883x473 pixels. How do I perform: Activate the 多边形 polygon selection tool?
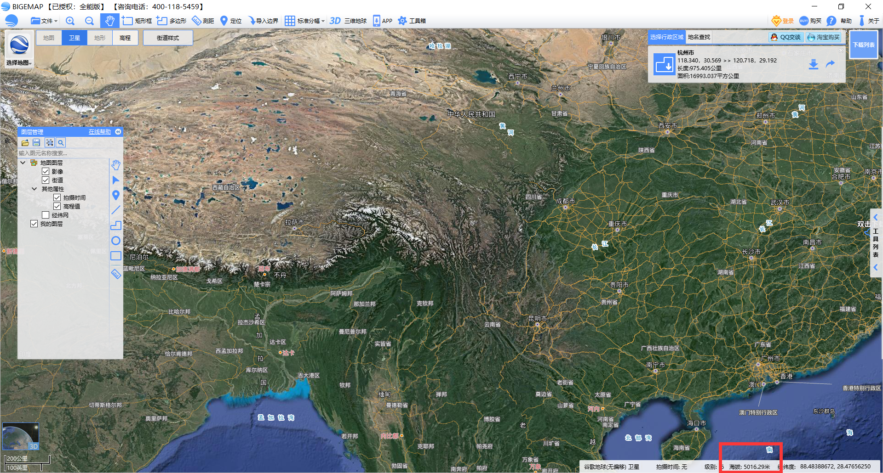pyautogui.click(x=172, y=21)
